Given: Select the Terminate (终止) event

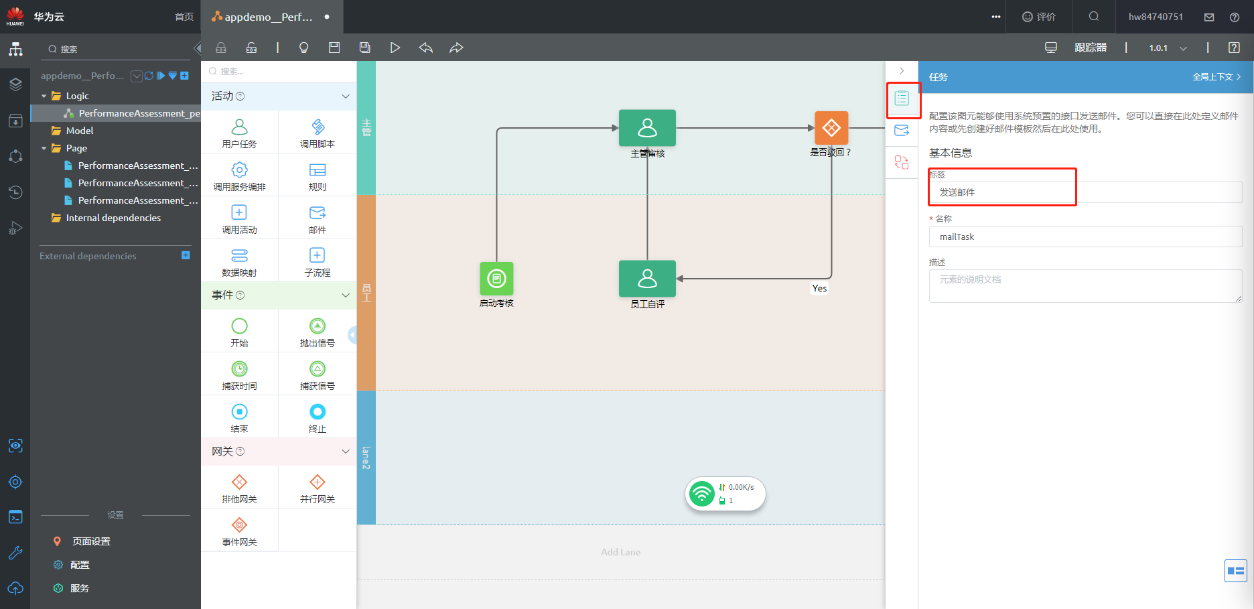Looking at the screenshot, I should (318, 418).
